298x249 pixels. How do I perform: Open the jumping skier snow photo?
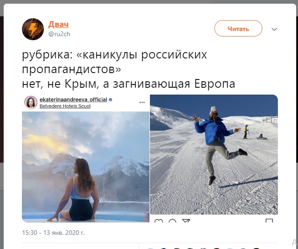click(x=214, y=154)
